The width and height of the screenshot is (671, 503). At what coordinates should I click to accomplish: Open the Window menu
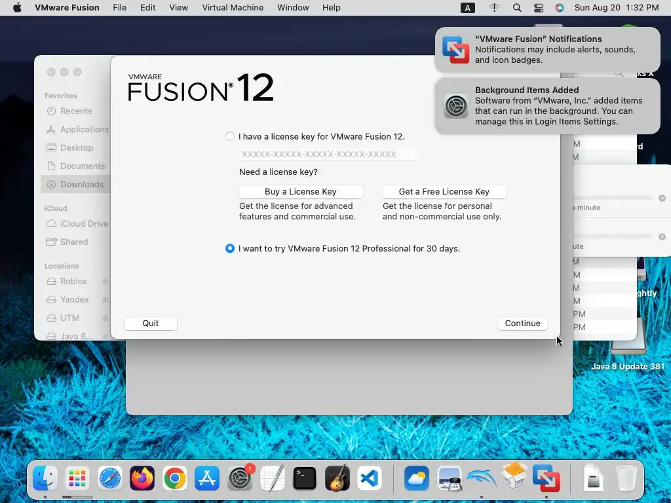click(293, 8)
